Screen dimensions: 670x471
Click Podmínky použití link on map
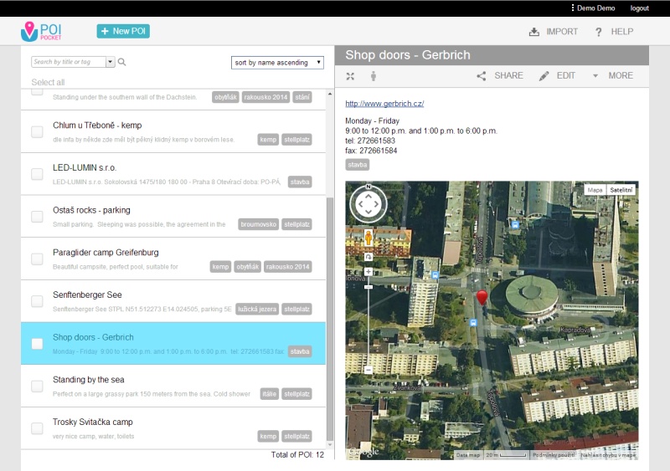554,455
